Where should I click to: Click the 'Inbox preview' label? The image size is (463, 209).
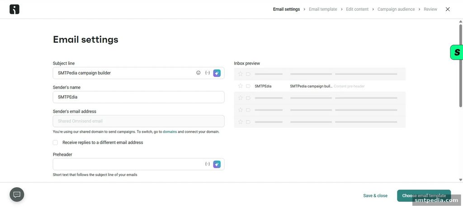[247, 63]
